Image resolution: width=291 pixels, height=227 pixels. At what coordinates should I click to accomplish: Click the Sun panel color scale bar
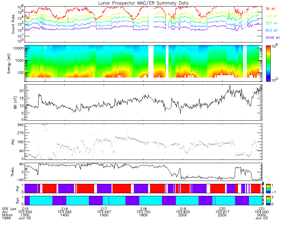tap(268, 200)
